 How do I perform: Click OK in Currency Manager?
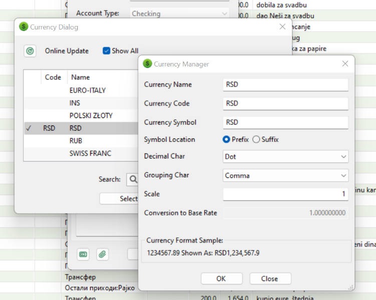[222, 278]
